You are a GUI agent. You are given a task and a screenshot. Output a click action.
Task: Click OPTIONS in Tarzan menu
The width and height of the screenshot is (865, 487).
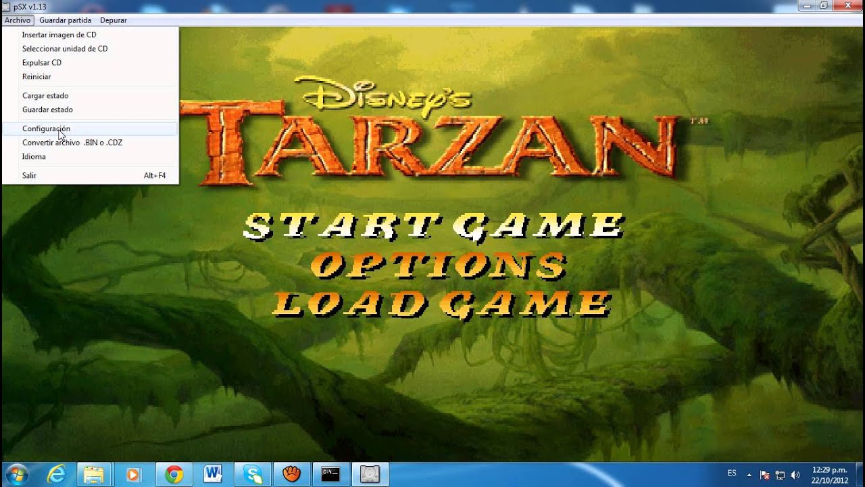click(x=438, y=264)
